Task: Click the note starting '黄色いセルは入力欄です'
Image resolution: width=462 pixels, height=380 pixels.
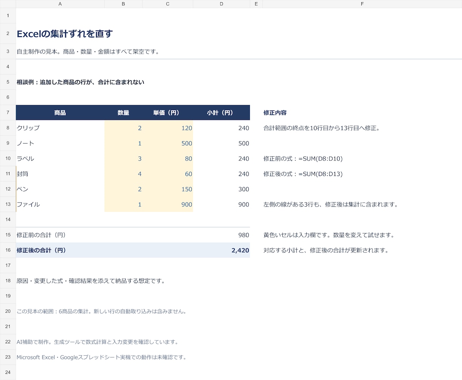Action: 329,235
